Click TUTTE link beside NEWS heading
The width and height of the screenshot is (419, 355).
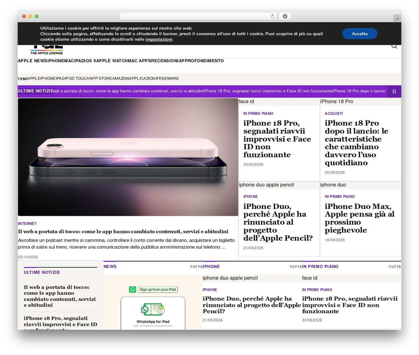click(196, 267)
